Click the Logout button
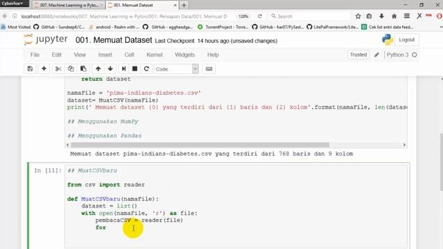The width and height of the screenshot is (443, 249). coord(407,40)
